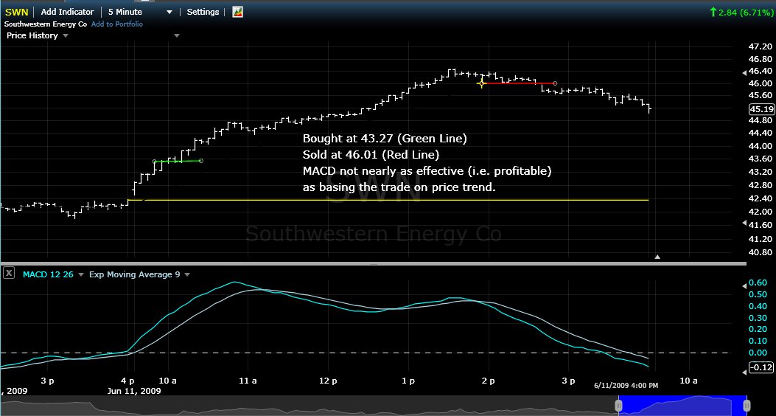Open the MACD 12 26 dropdown
This screenshot has height=416, width=776.
click(80, 274)
